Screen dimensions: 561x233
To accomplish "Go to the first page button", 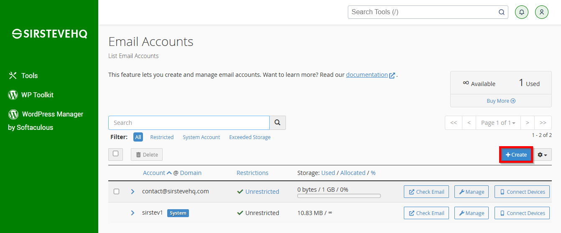I will click(454, 123).
